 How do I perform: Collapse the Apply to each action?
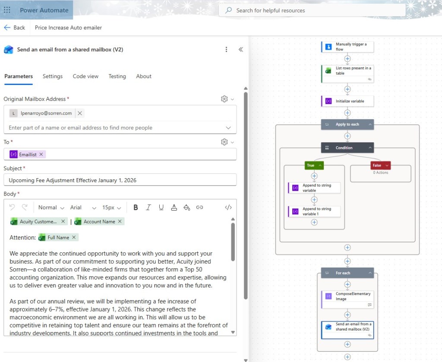click(x=370, y=124)
